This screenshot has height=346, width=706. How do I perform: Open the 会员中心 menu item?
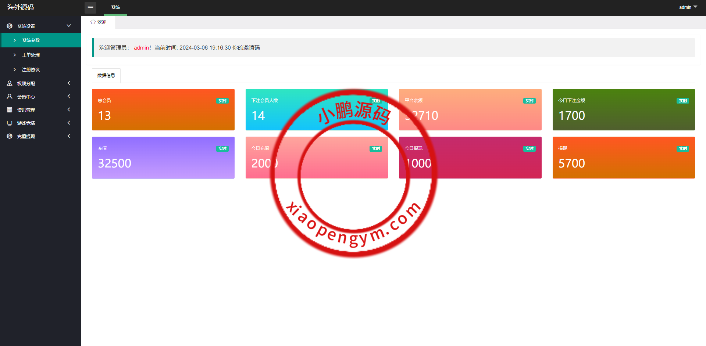pyautogui.click(x=40, y=97)
